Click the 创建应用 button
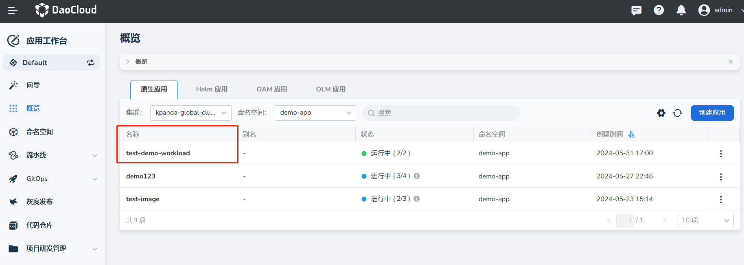 [712, 113]
